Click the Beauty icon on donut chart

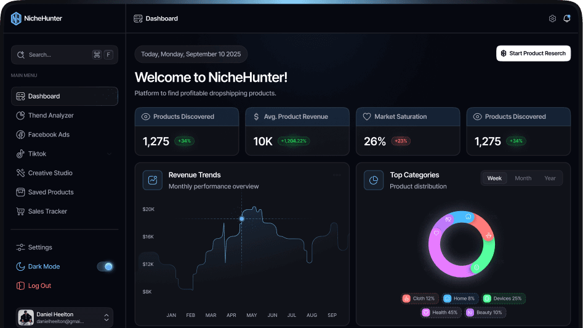coord(448,219)
